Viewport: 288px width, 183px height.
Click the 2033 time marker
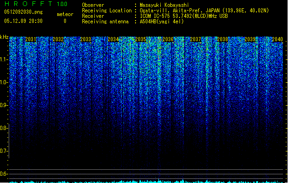86,39
